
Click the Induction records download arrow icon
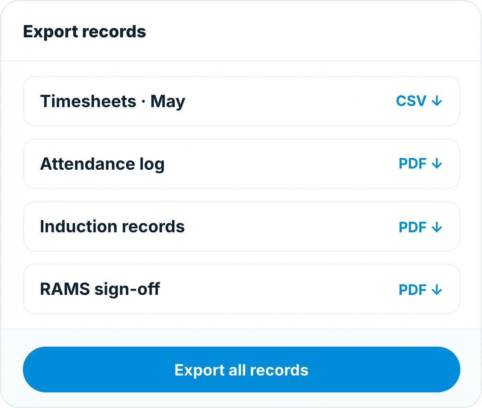click(x=437, y=227)
